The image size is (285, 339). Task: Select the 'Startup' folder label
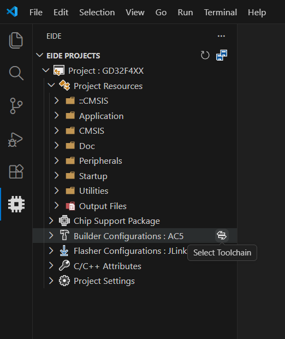(x=93, y=176)
